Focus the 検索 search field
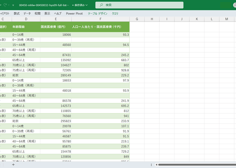The height and width of the screenshot is (168, 236). 139,5
